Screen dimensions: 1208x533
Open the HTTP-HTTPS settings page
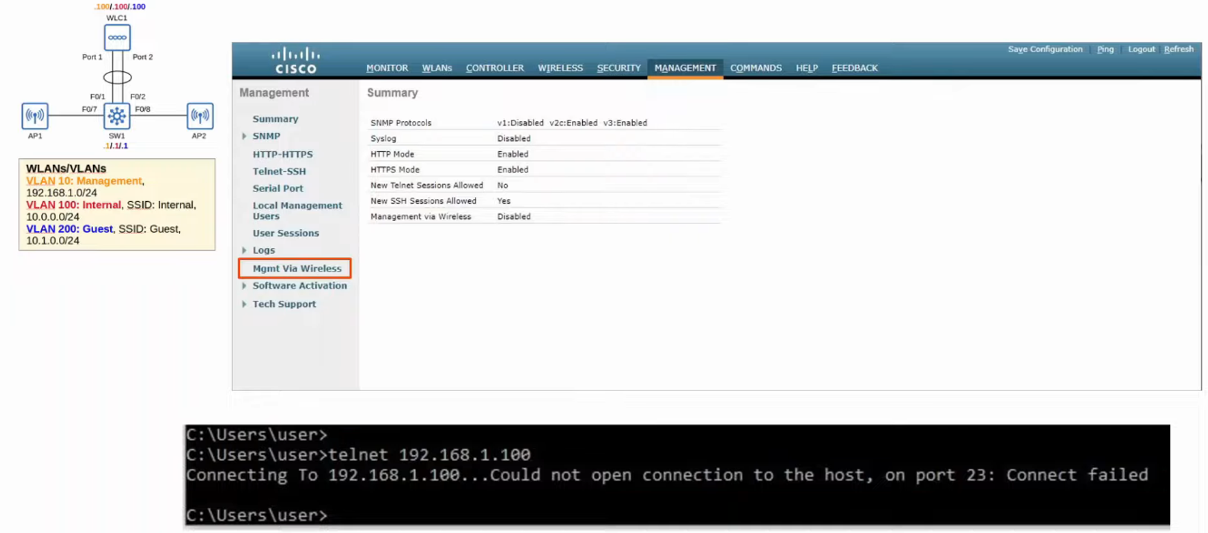coord(283,155)
